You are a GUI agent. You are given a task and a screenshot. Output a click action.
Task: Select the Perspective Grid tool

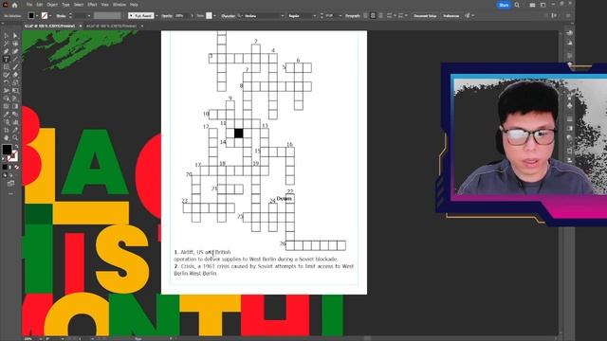[x=15, y=99]
